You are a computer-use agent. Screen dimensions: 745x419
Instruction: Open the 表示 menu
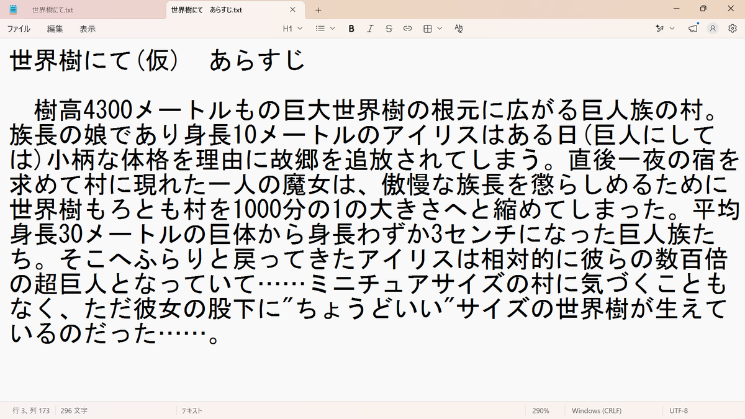tap(88, 29)
